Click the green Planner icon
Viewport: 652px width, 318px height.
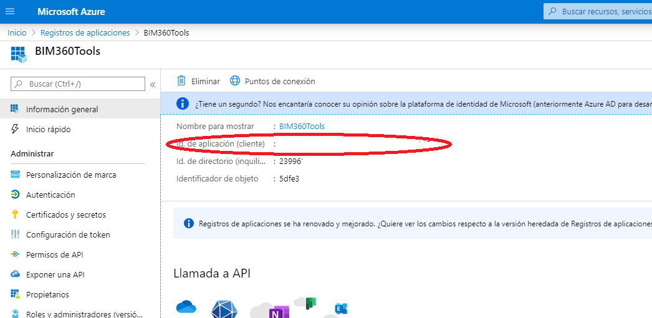310,303
